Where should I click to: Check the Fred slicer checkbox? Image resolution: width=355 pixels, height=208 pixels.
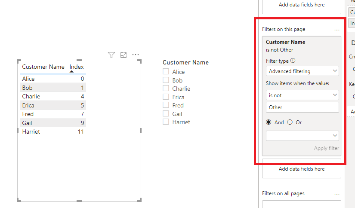166,105
